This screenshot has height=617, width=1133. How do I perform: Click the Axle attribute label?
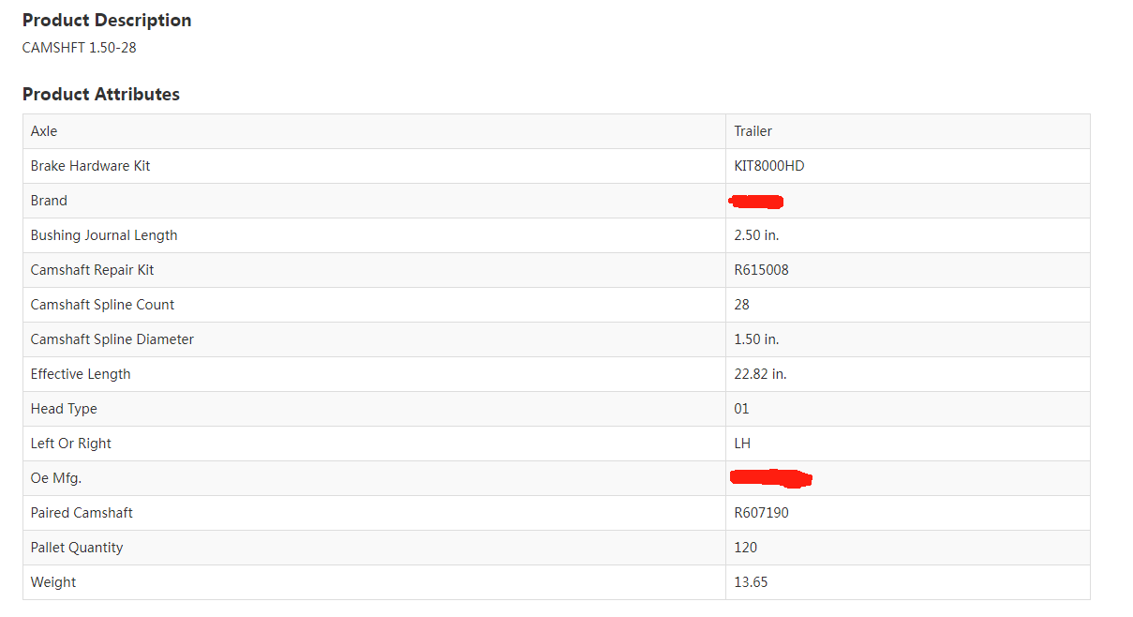pyautogui.click(x=44, y=131)
